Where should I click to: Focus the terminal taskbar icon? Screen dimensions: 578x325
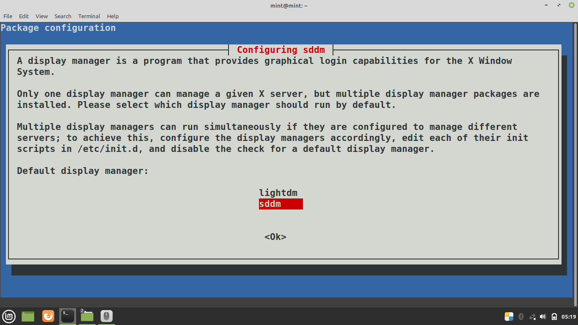[x=67, y=316]
